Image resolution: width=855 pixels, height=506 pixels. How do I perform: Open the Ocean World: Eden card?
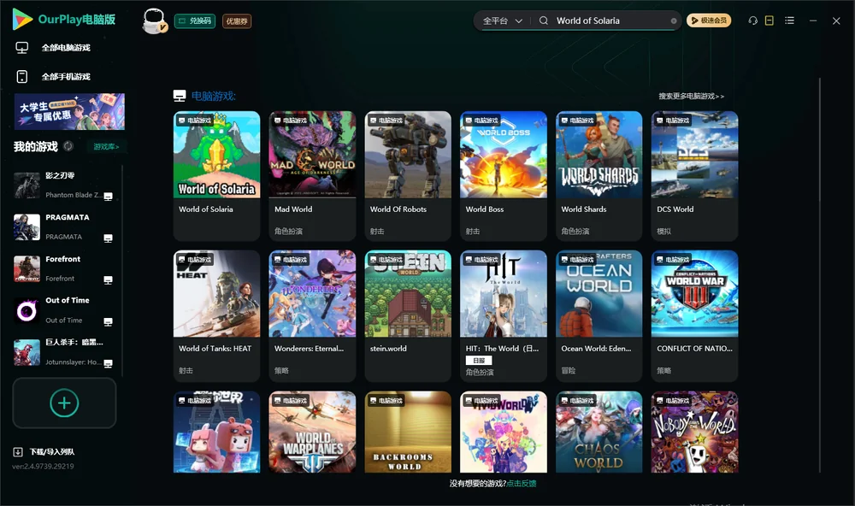point(599,315)
